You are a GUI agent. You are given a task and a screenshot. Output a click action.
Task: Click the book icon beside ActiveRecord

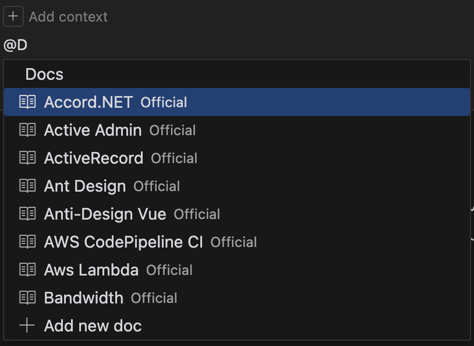[27, 158]
